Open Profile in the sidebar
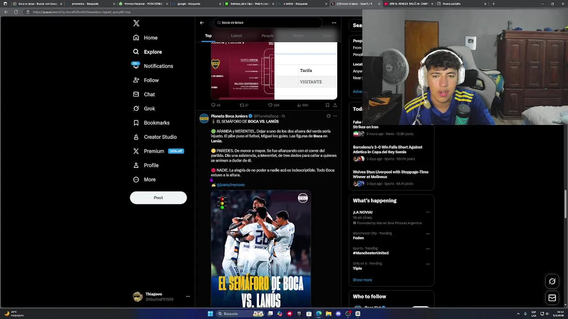This screenshot has width=568, height=319. [x=146, y=165]
